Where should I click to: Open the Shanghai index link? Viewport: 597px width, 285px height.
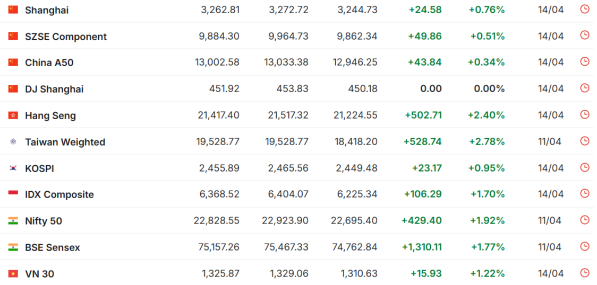coord(47,10)
